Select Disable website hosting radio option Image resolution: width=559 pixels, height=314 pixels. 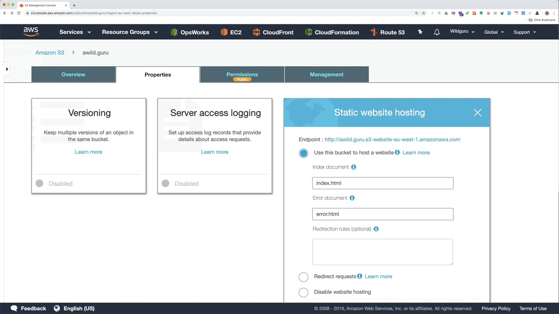click(304, 293)
